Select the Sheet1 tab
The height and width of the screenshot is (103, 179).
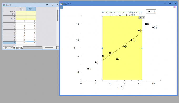[x=18, y=48]
